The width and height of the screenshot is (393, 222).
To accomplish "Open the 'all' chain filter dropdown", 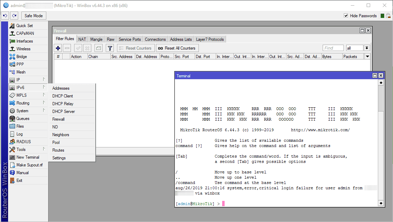I will coord(367,48).
